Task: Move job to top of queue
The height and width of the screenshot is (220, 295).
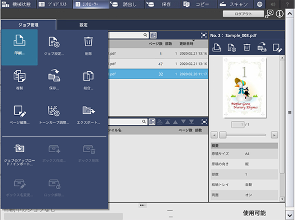Action: (168, 122)
